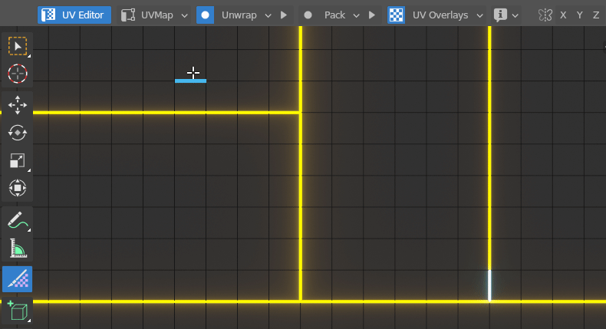Select the Annotate pencil tool
The height and width of the screenshot is (329, 606).
coord(18,220)
